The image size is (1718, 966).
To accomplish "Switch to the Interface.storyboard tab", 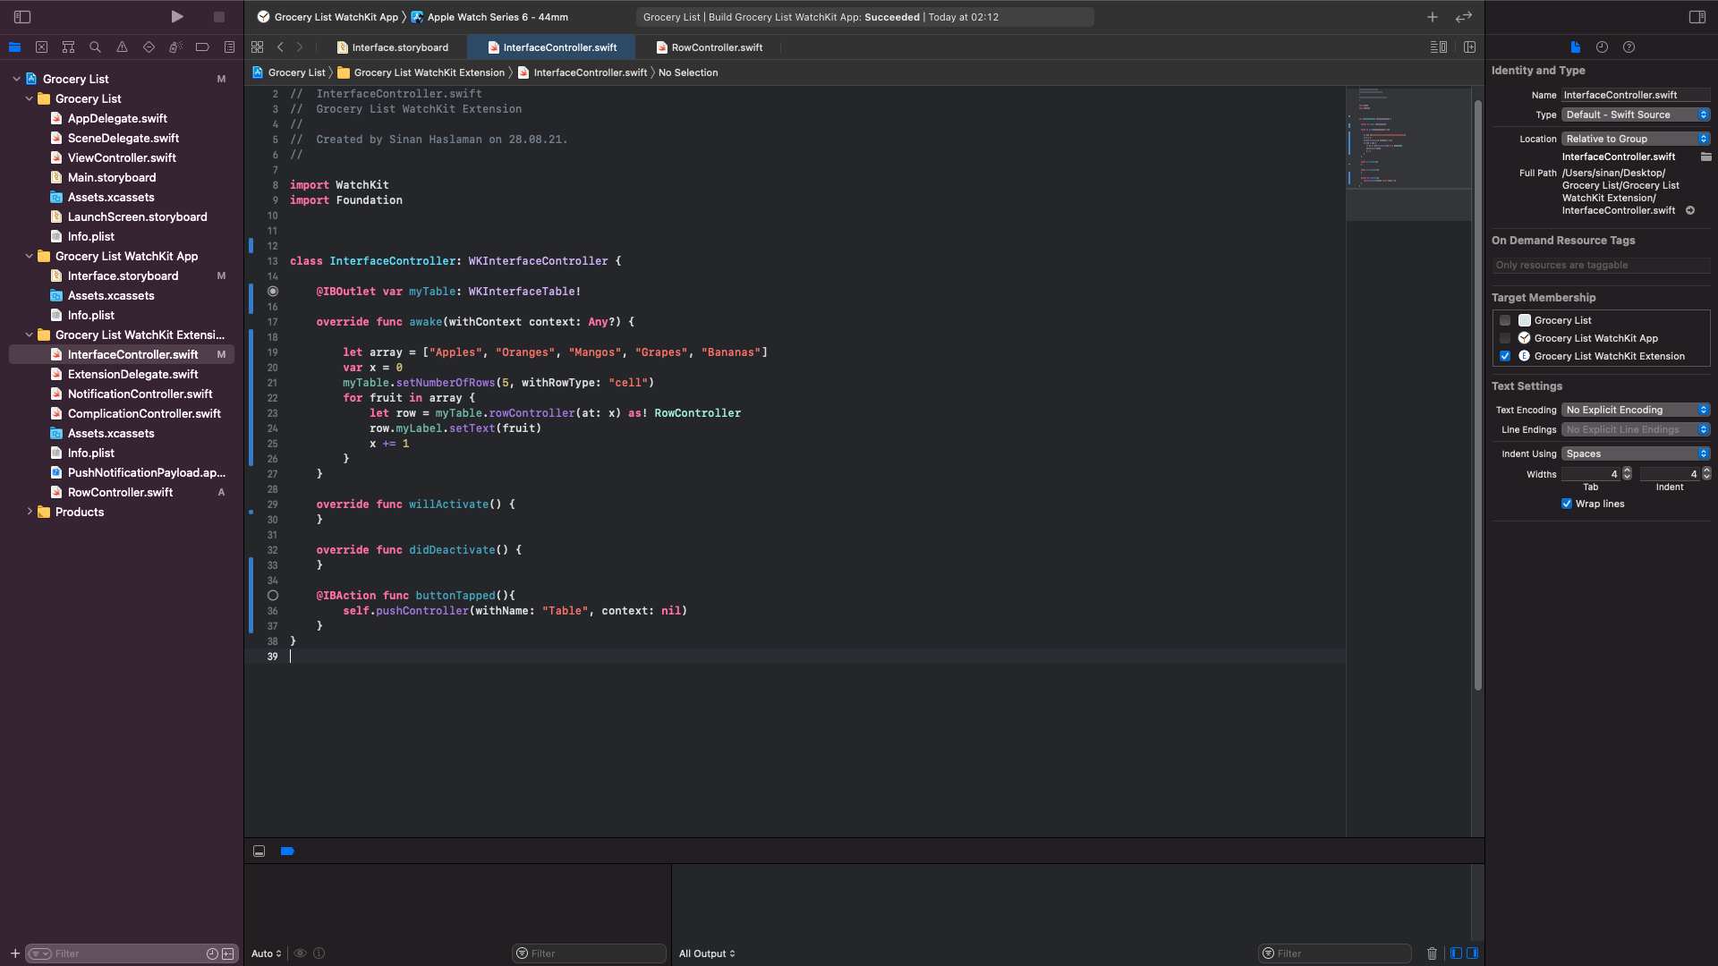I will [x=398, y=47].
